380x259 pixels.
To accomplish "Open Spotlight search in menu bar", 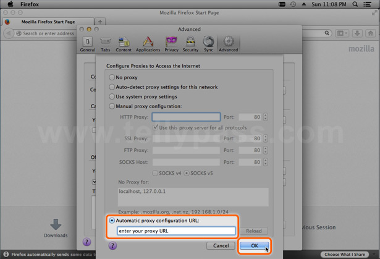I will [355, 4].
